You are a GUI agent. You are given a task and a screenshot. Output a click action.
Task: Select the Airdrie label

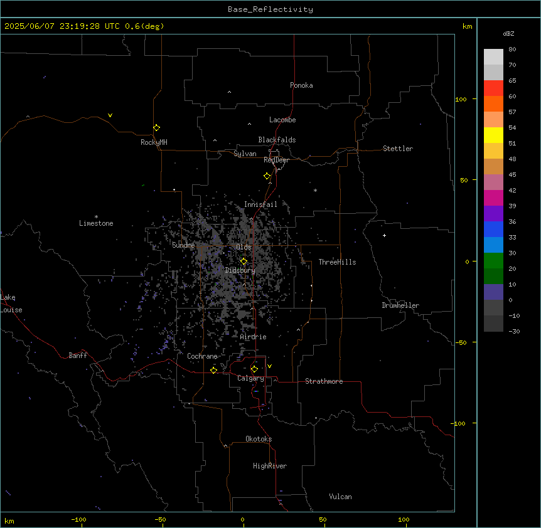(253, 337)
